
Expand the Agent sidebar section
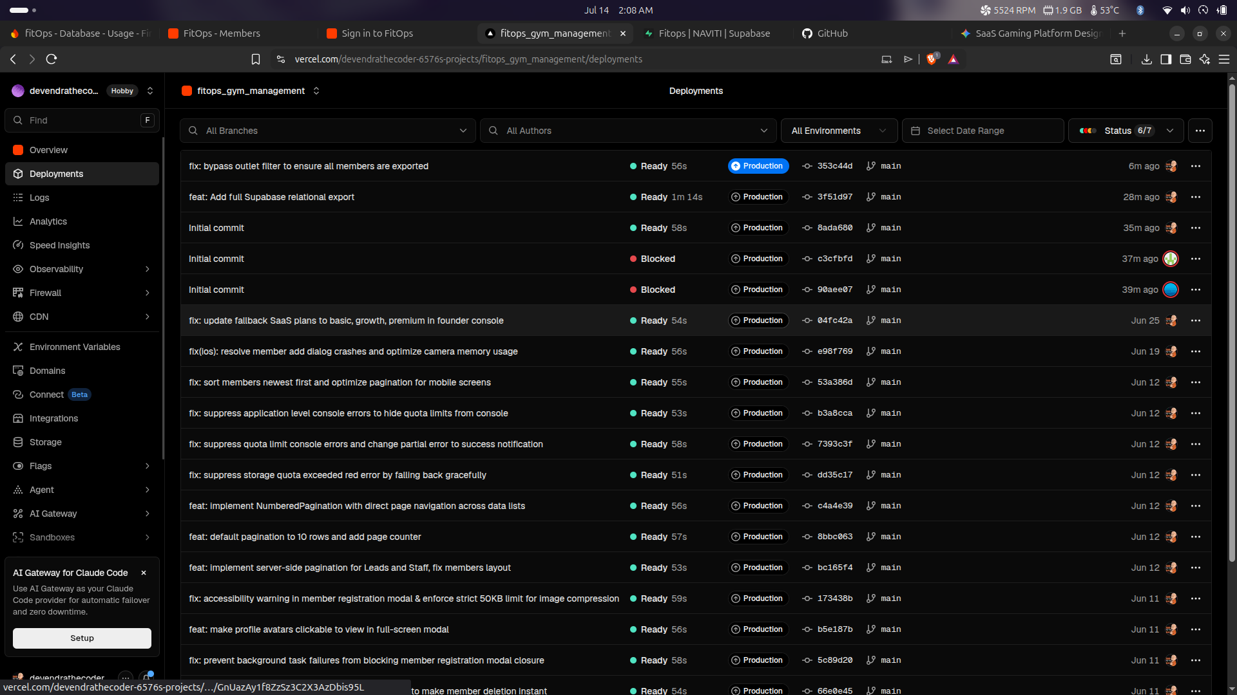[148, 490]
